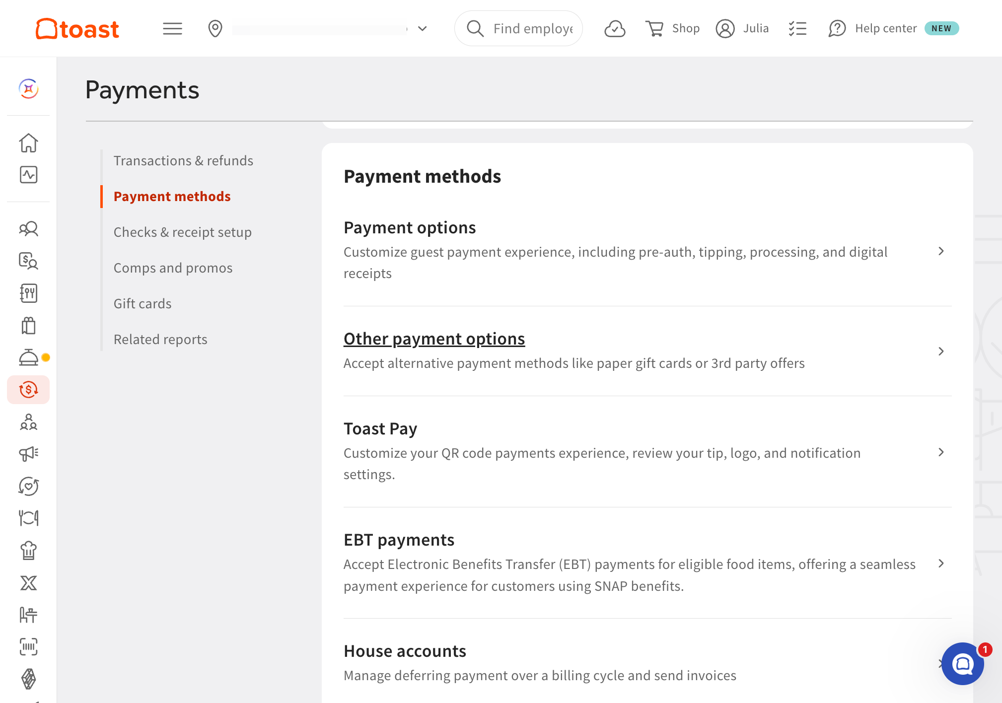
Task: Open Related reports section
Action: [160, 340]
